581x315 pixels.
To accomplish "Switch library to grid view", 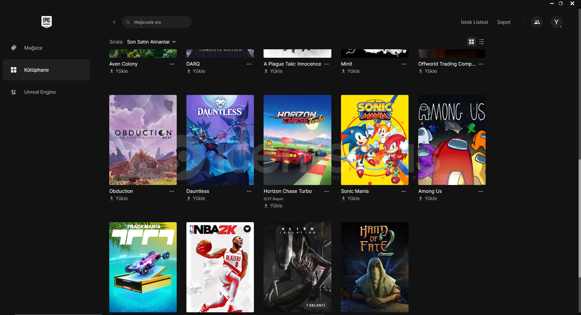I will 471,42.
